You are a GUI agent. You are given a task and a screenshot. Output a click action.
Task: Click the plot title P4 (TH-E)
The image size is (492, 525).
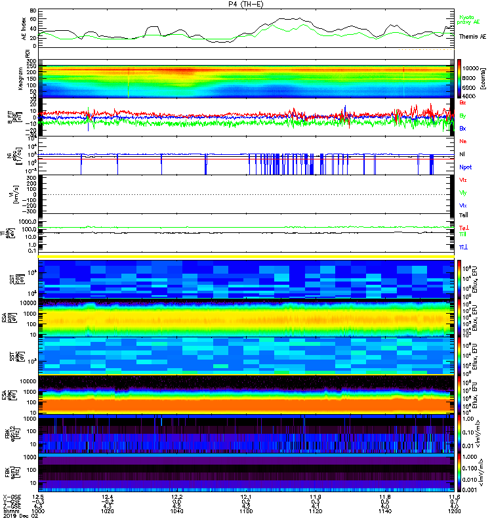tap(246, 4)
